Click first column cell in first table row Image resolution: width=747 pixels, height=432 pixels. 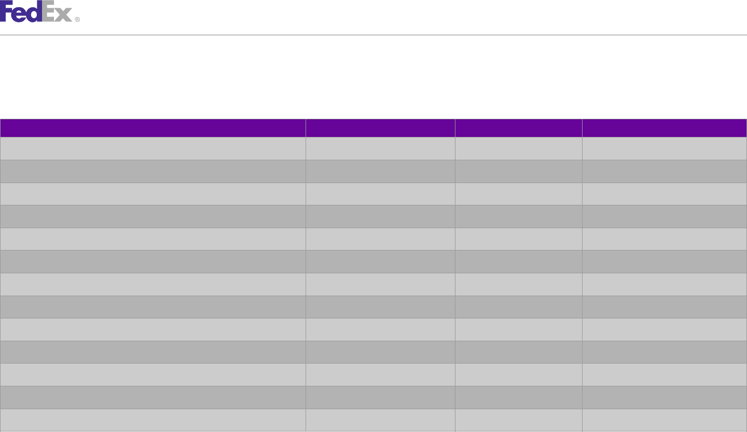153,148
